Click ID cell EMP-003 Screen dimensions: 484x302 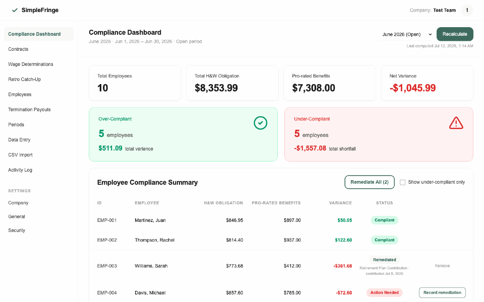click(x=107, y=266)
